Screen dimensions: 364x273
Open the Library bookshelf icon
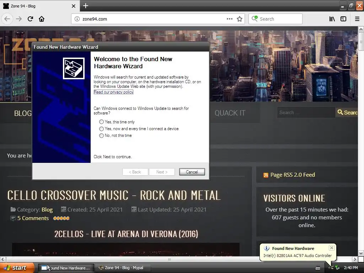332,19
